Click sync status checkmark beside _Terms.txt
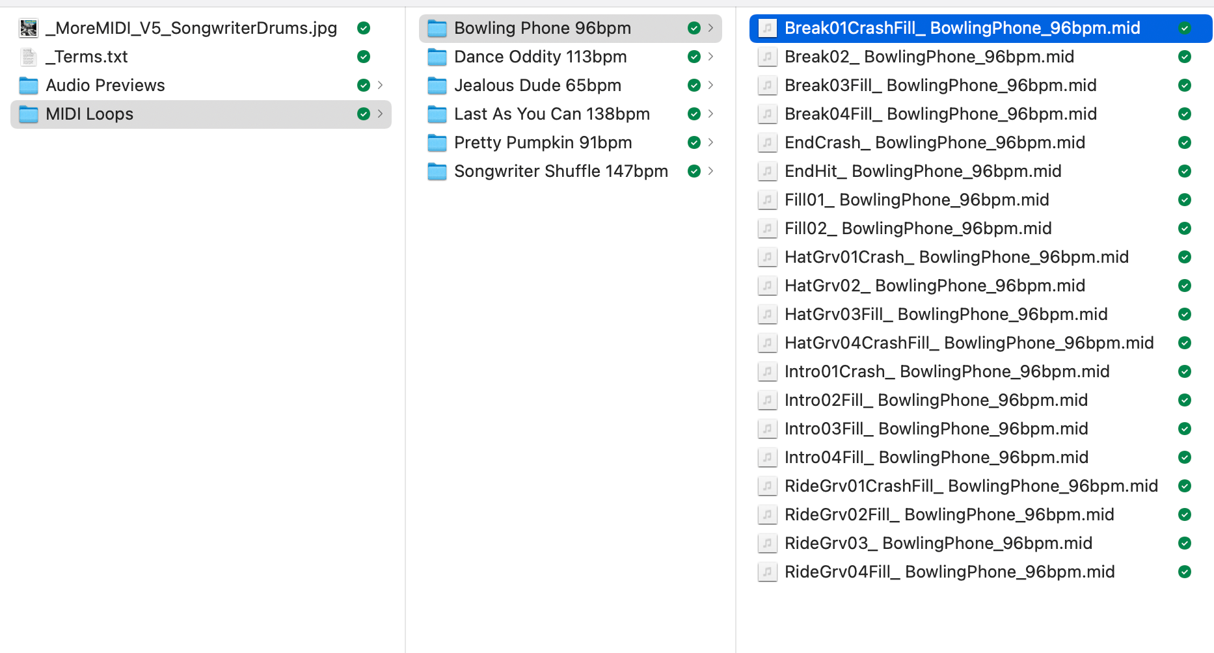The width and height of the screenshot is (1214, 653). tap(364, 57)
